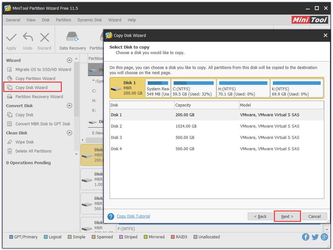Click the Discard X icon
The image size is (333, 250).
point(45,38)
